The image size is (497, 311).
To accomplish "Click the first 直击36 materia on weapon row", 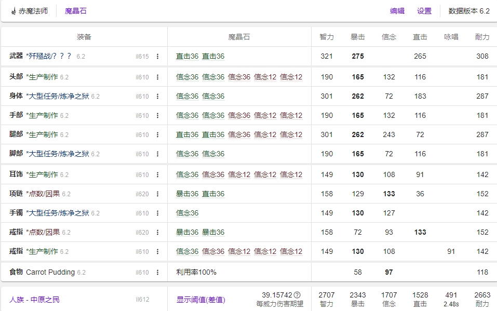I will (187, 57).
